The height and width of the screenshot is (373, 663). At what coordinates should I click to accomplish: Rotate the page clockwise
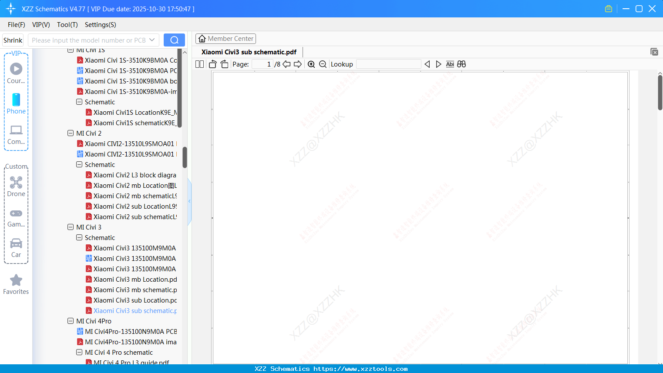tap(224, 64)
